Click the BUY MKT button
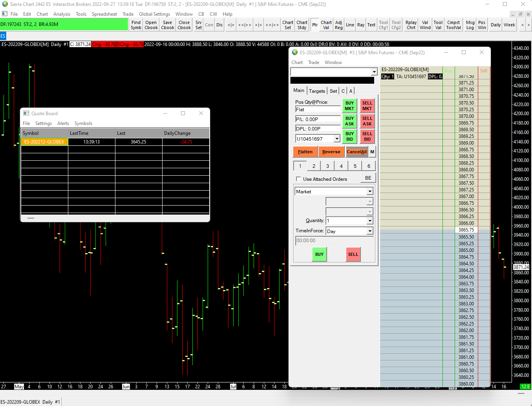The height and width of the screenshot is (406, 532). click(349, 106)
